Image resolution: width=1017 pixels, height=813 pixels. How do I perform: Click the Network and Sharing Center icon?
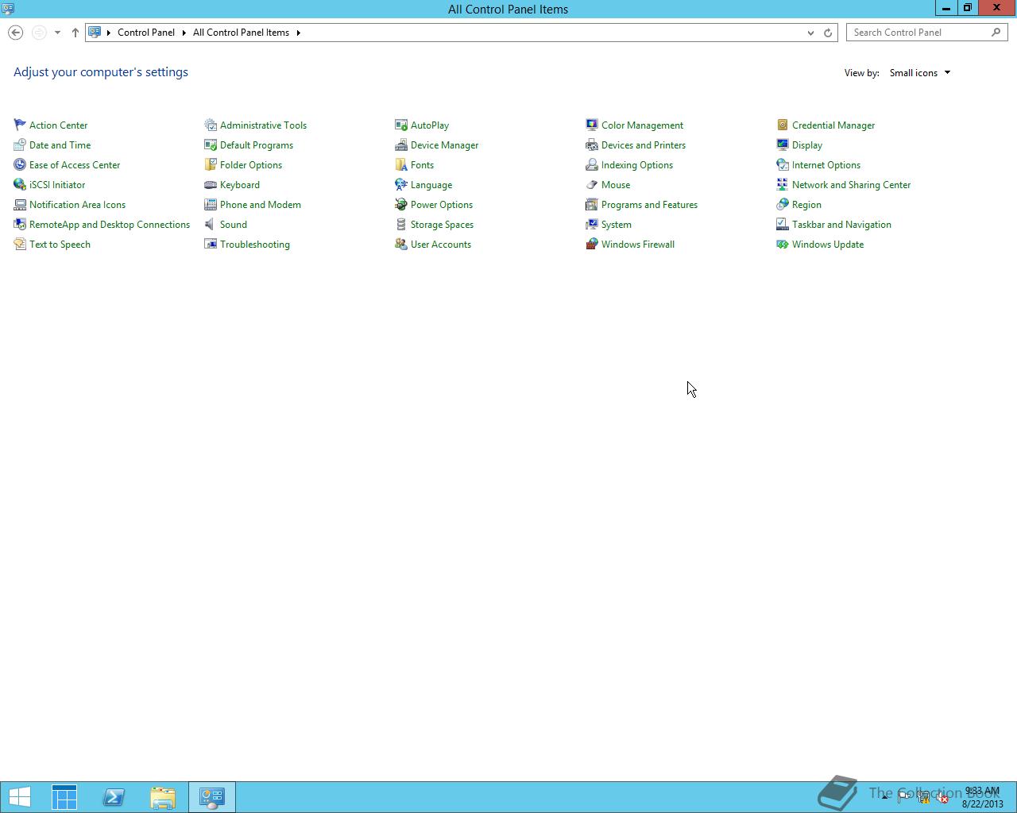point(783,184)
